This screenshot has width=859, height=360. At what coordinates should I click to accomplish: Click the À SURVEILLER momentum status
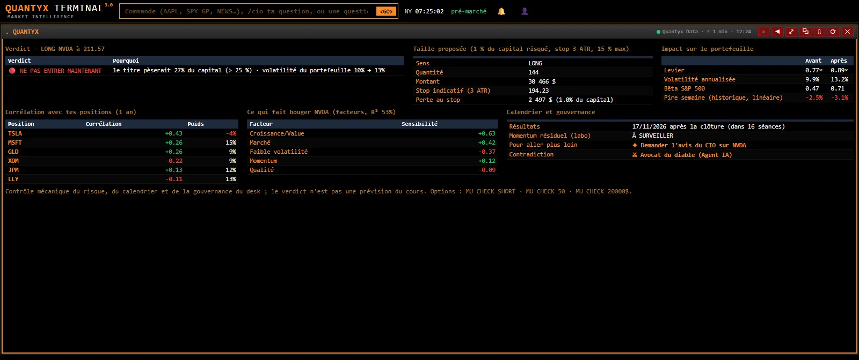pos(652,136)
